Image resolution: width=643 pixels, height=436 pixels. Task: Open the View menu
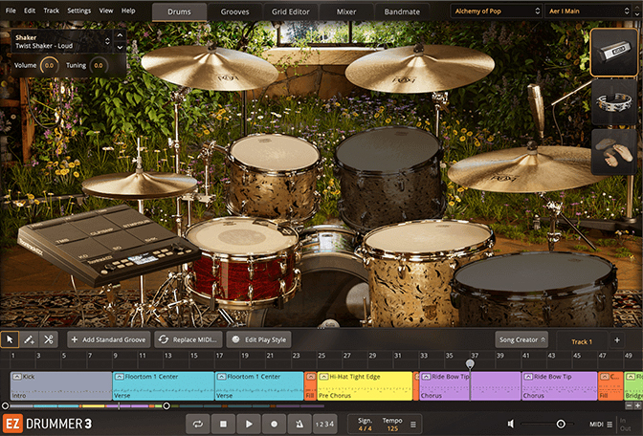coord(106,11)
